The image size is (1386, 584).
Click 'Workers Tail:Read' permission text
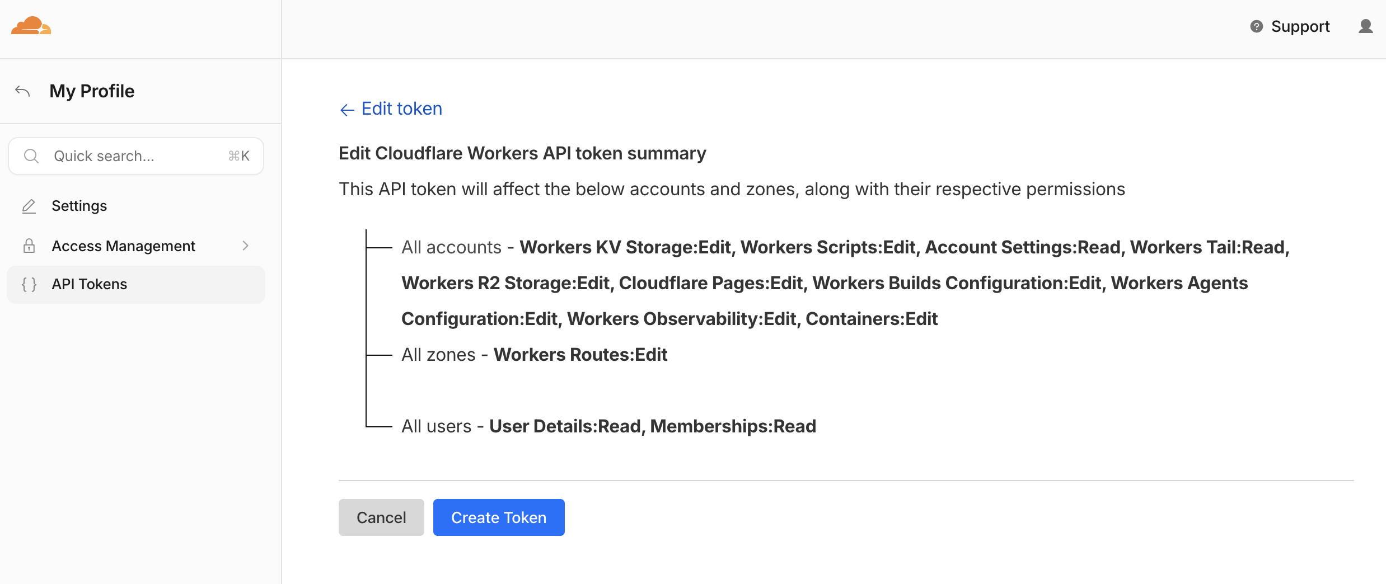(x=1207, y=247)
